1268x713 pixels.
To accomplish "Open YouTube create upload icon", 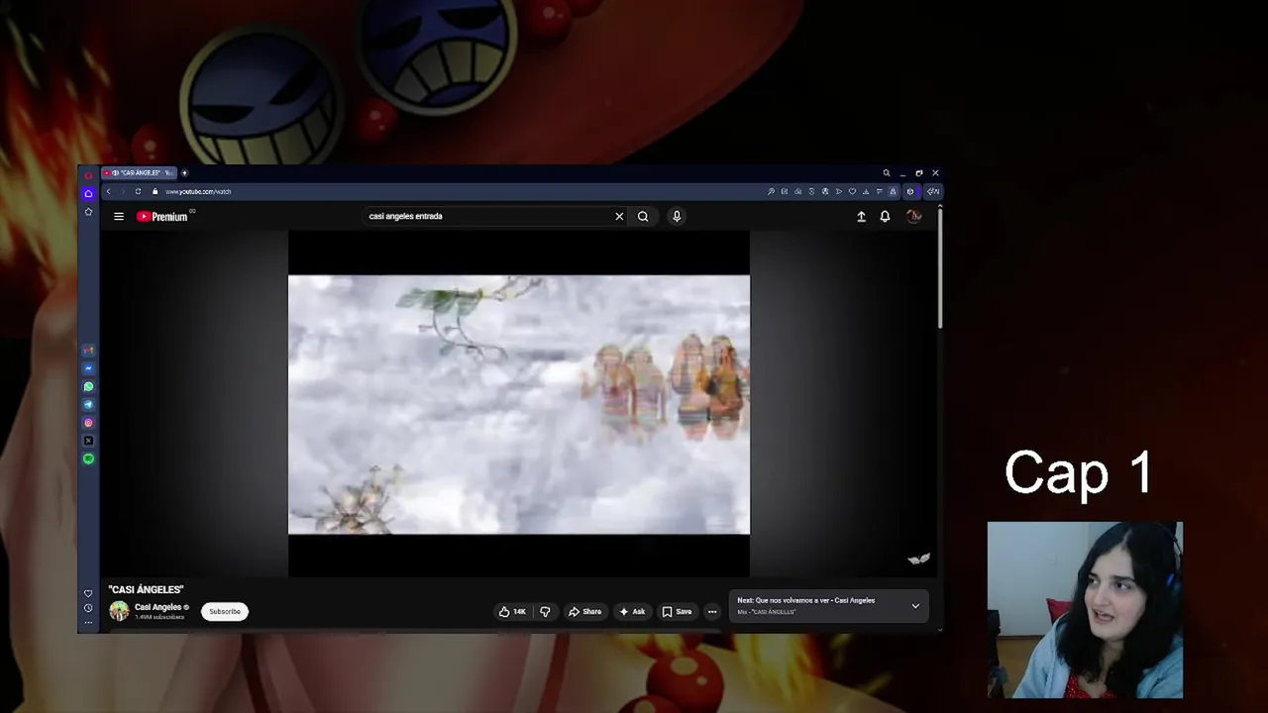I will pyautogui.click(x=861, y=216).
